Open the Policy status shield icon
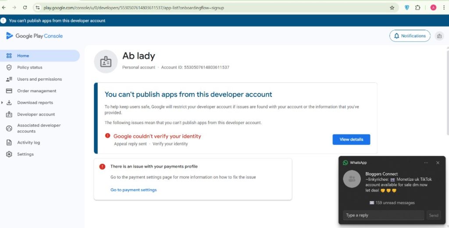449x228 pixels. [x=9, y=67]
